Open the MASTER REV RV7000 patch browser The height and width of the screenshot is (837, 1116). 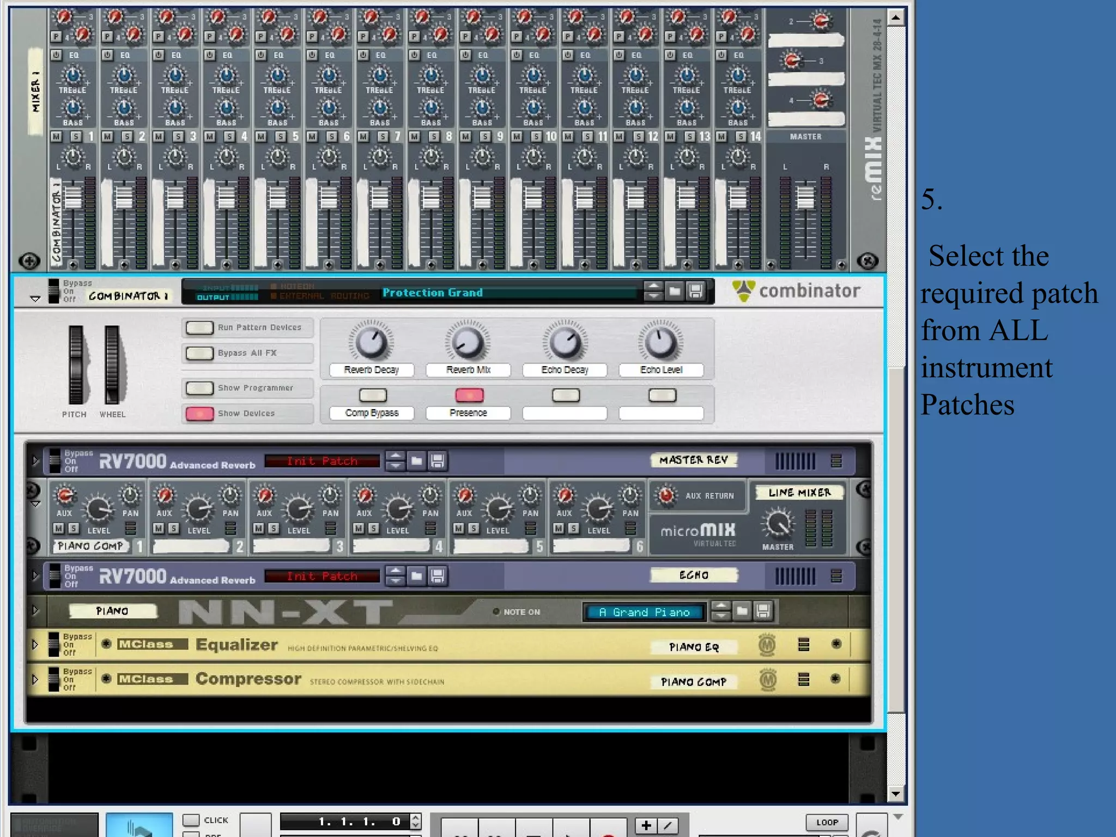(x=416, y=462)
